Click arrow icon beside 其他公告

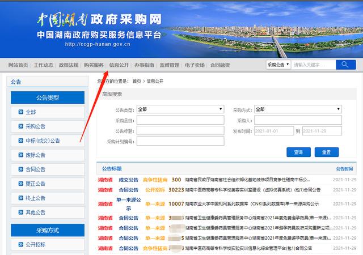click(21, 212)
